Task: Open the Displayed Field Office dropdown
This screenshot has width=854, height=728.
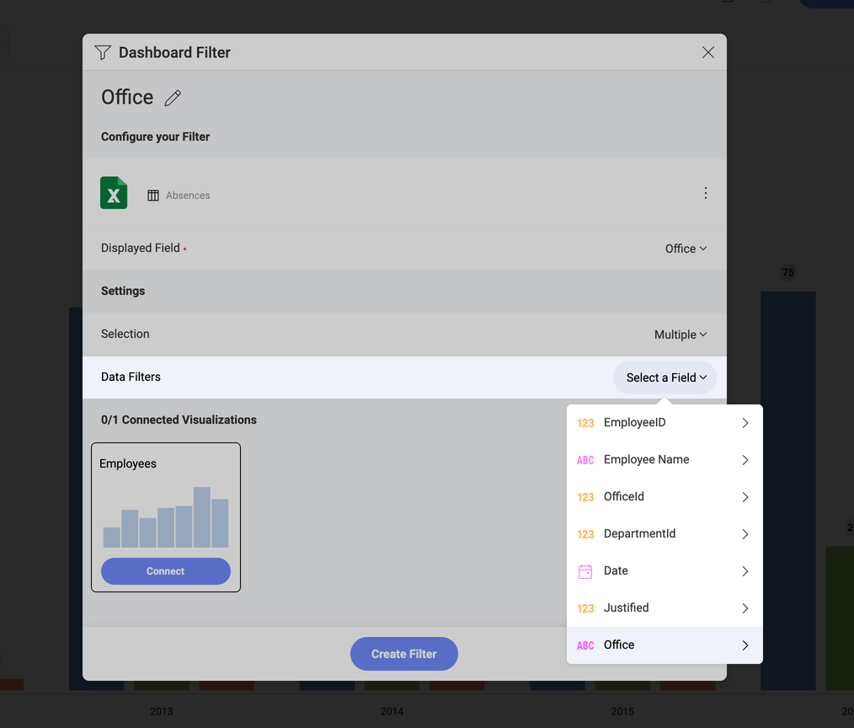Action: click(x=686, y=249)
